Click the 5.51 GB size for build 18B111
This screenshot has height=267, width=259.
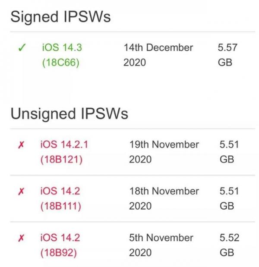tap(229, 198)
